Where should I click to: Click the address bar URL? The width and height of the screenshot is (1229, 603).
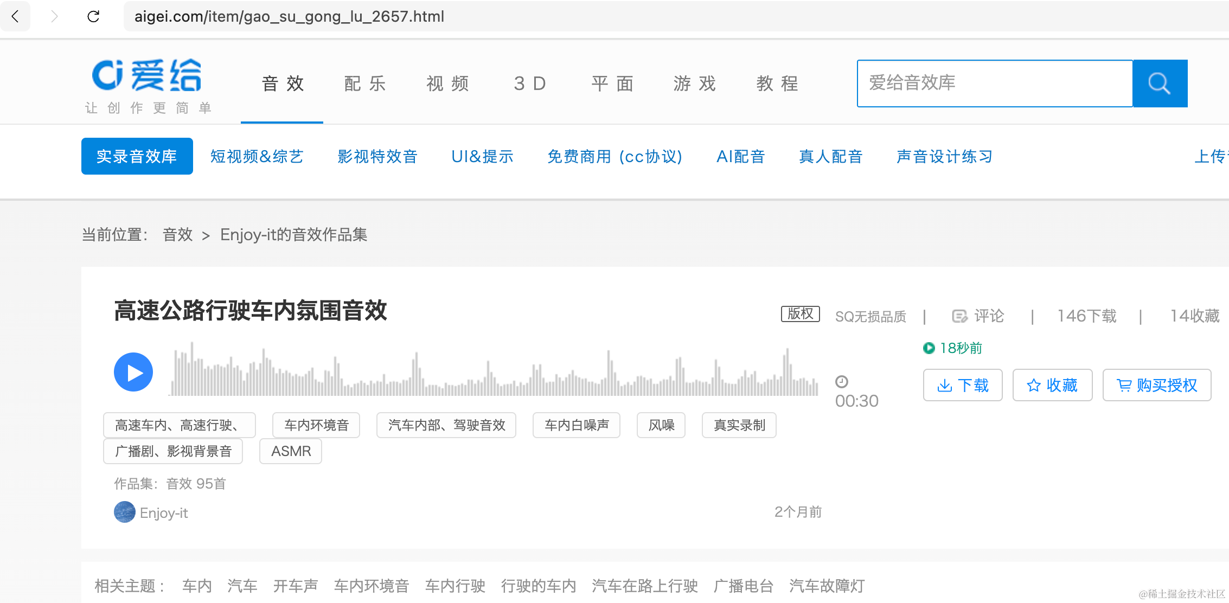290,16
